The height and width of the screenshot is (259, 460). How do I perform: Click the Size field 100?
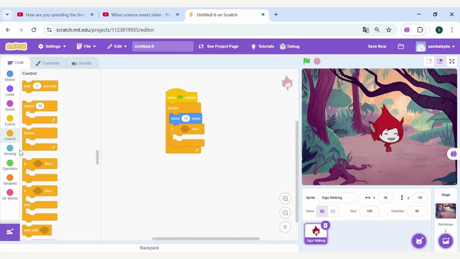[369, 211]
